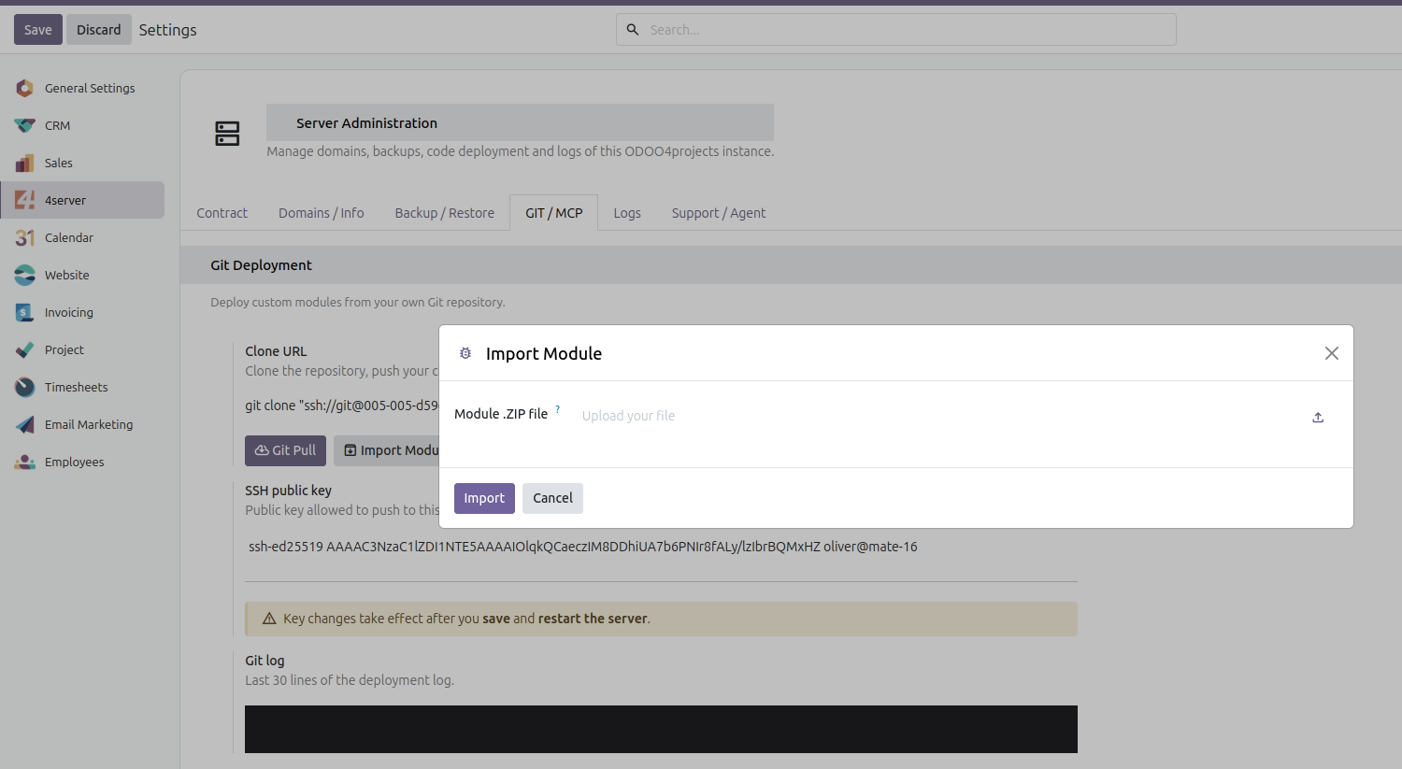Show Module .ZIP file help tooltip
Image resolution: width=1402 pixels, height=769 pixels.
pyautogui.click(x=558, y=409)
